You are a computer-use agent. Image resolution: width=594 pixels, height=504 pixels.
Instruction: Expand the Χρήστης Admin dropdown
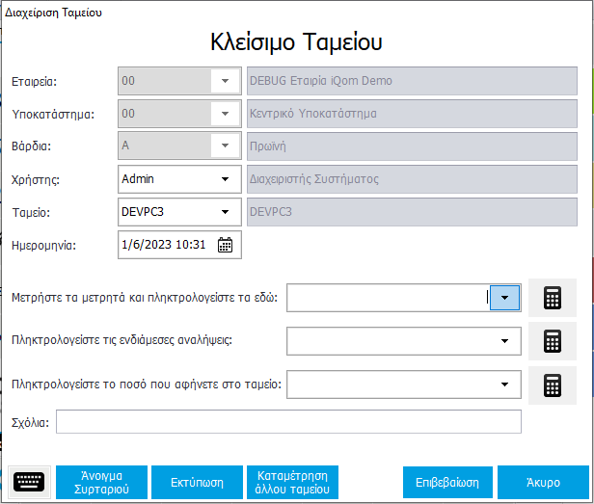coord(225,178)
